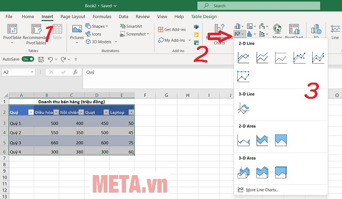Screen dimensions: 342x199
Task: Insert a PivotTable
Action: [12, 33]
